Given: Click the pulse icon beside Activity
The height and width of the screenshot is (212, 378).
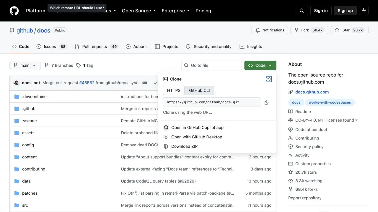Looking at the screenshot, I should point(291,155).
